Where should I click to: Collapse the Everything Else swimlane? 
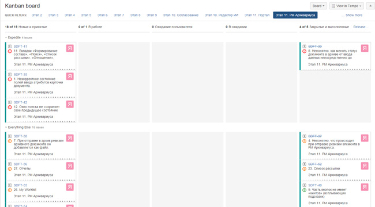[x=6, y=127]
